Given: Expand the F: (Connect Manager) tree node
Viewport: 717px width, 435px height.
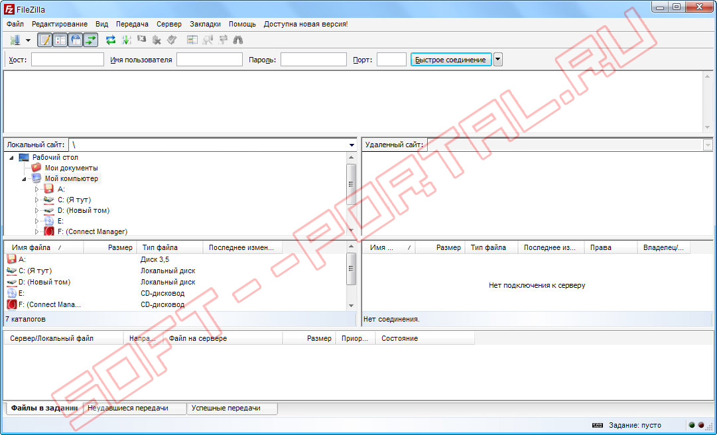Looking at the screenshot, I should pyautogui.click(x=37, y=231).
